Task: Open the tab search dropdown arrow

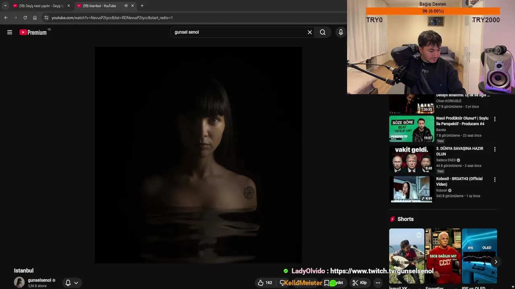Action: tap(5, 6)
